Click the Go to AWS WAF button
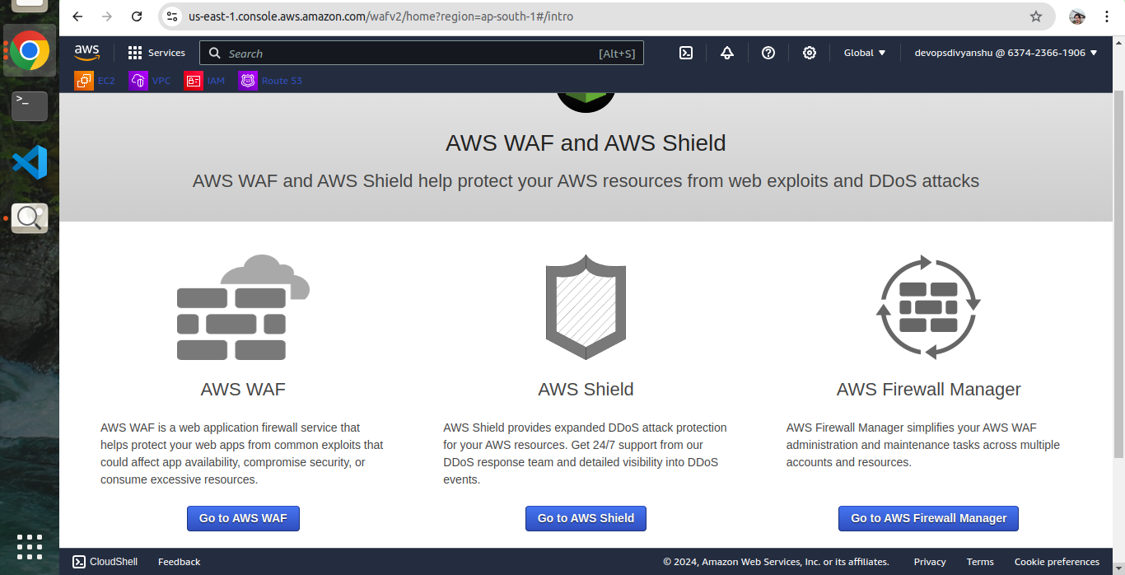The height and width of the screenshot is (575, 1125). 243,518
